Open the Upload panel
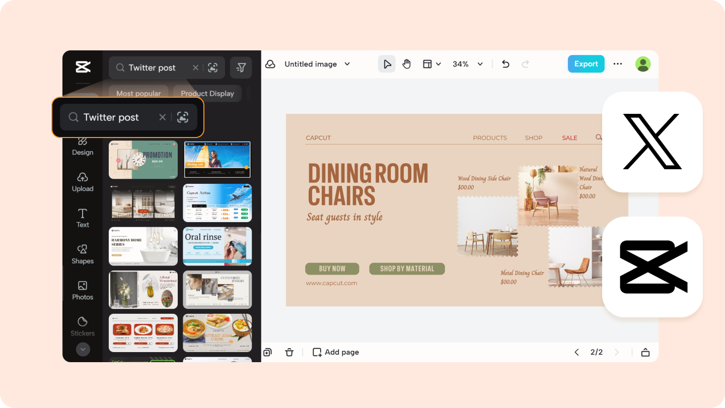The width and height of the screenshot is (725, 408). pos(83,182)
